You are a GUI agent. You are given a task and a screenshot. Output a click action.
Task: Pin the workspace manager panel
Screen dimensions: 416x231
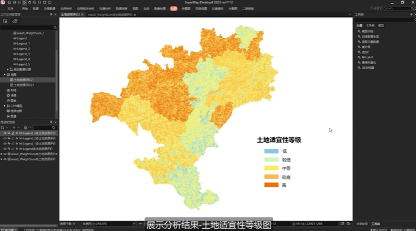[51, 14]
